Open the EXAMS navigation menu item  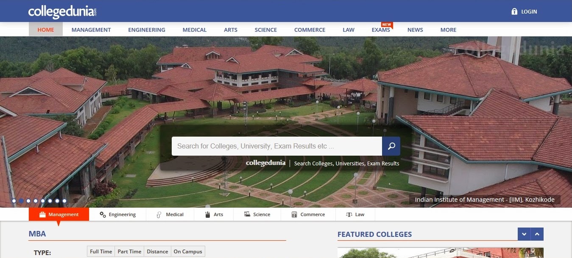(381, 30)
